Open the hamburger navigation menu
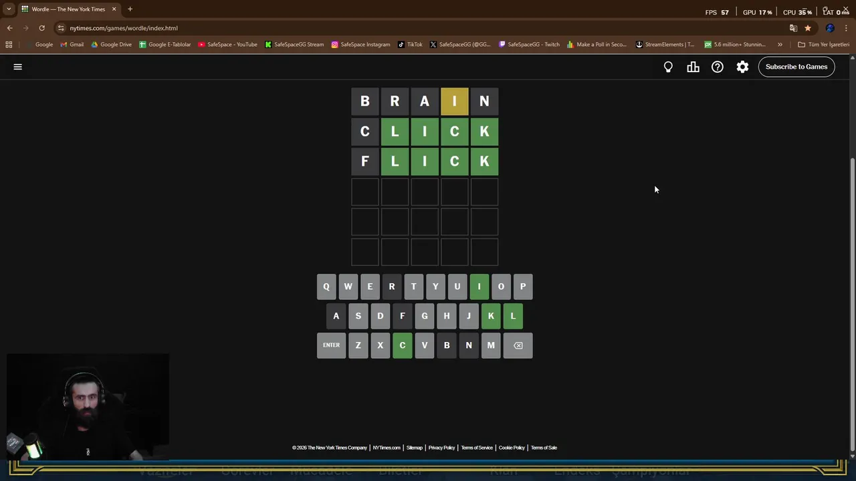Screen dimensions: 856x481 click(18, 67)
